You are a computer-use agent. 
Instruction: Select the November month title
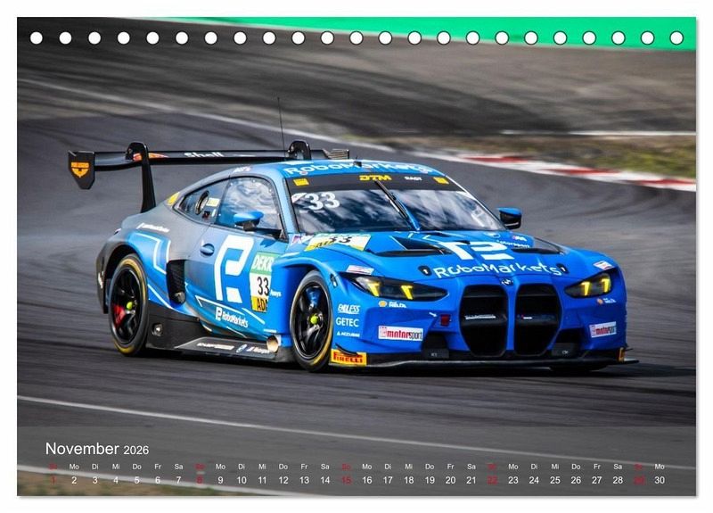pos(82,449)
